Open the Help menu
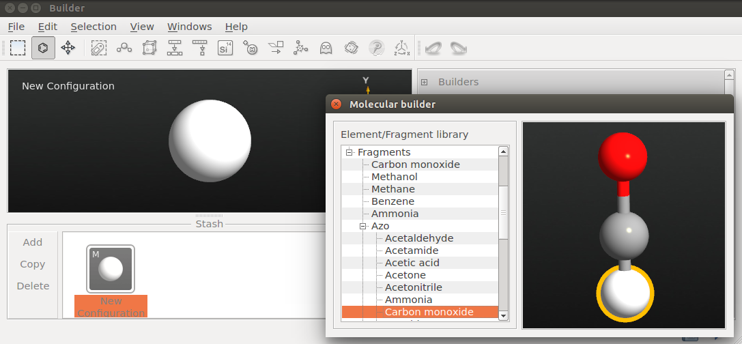 tap(237, 27)
